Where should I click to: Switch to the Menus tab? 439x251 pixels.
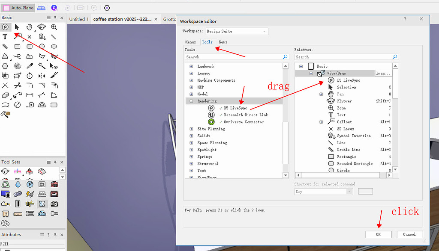(x=190, y=42)
